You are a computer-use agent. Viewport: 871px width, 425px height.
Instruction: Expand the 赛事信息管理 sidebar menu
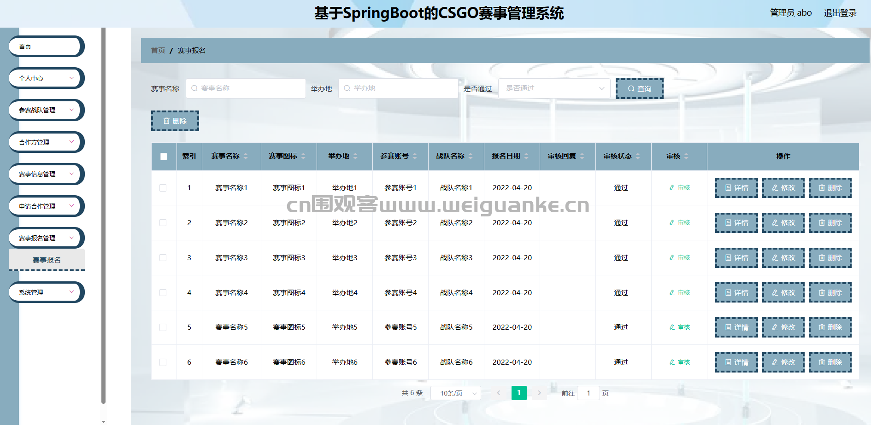coord(46,174)
